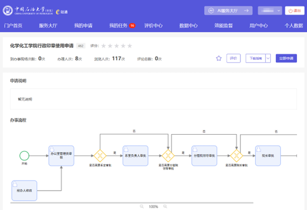The image size is (307, 210).
Task: Click the red 16 notification badge
Action: [x=132, y=25]
